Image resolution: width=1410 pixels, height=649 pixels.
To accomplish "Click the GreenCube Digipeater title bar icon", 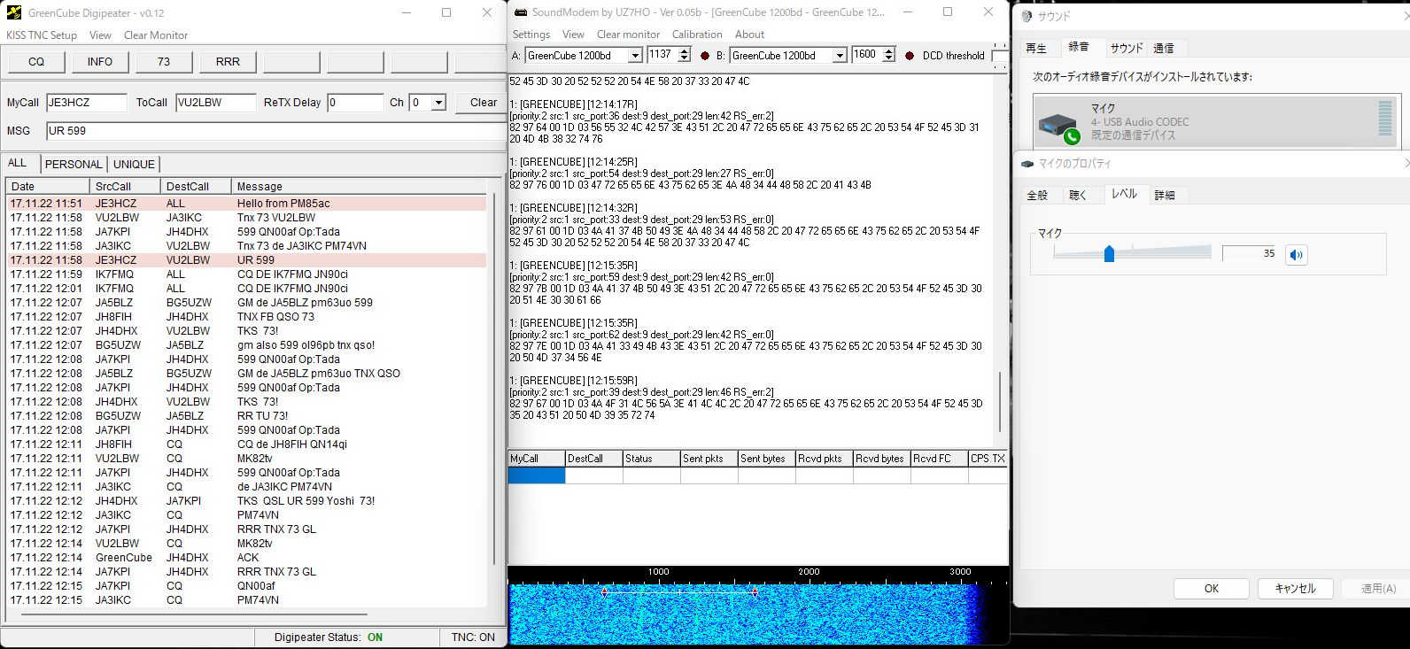I will point(14,13).
